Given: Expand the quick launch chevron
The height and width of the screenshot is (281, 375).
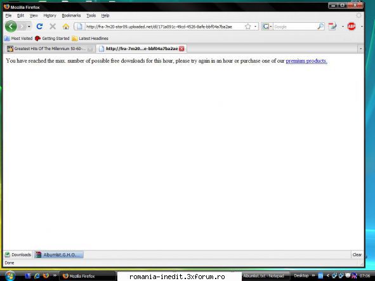Looking at the screenshot, I should click(55, 275).
